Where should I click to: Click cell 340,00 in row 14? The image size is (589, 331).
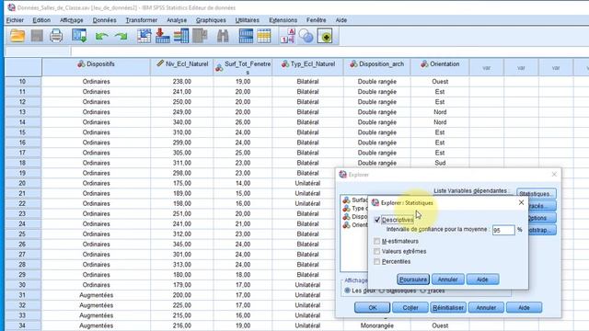click(x=182, y=122)
